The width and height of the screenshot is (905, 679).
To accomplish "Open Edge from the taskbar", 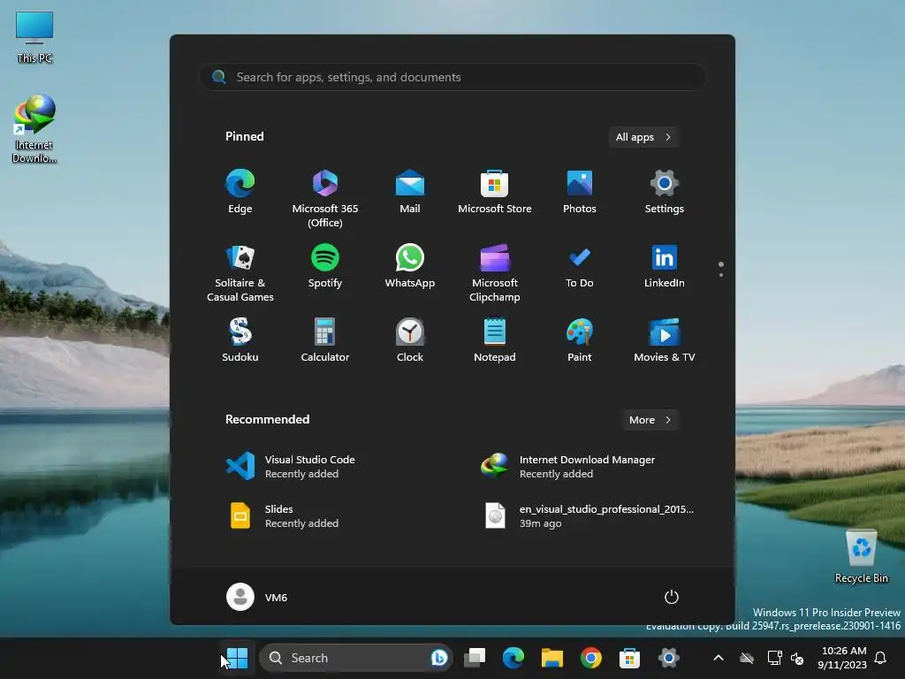I will click(513, 658).
